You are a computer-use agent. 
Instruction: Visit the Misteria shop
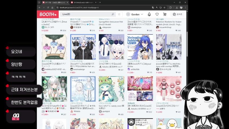point(77,111)
